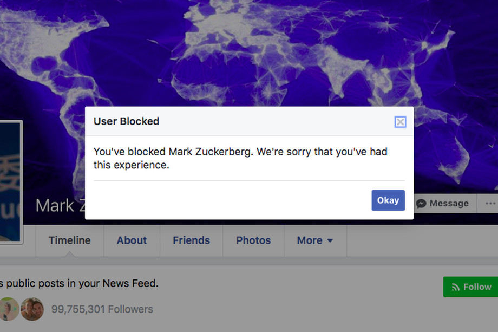
Task: Click the green Follow button label
Action: pyautogui.click(x=477, y=287)
